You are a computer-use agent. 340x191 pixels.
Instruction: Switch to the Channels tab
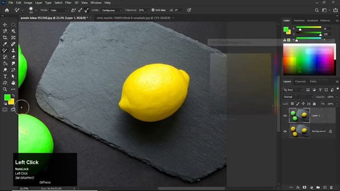(300, 81)
